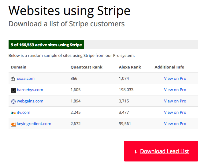This screenshot has width=201, height=163.
Task: Click Alexa rank value 3,715
Action: click(x=124, y=101)
